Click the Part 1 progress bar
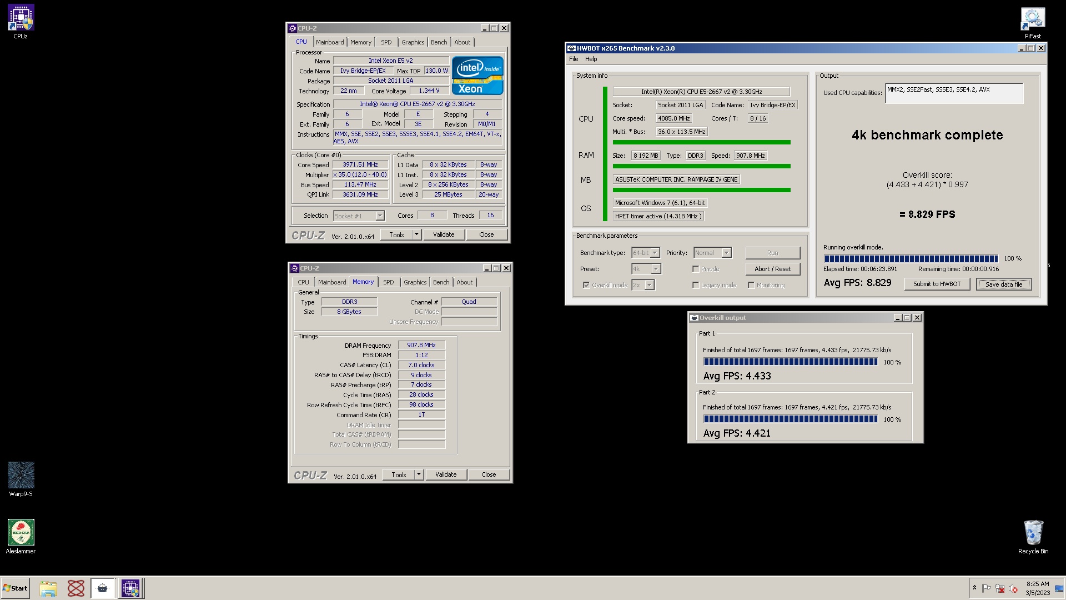The height and width of the screenshot is (600, 1066). pyautogui.click(x=791, y=362)
